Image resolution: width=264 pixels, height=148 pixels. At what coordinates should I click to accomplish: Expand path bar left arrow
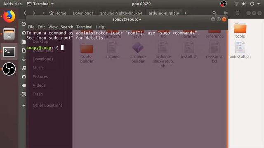44,13
